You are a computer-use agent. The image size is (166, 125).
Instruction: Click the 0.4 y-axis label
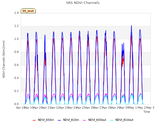[16, 78]
